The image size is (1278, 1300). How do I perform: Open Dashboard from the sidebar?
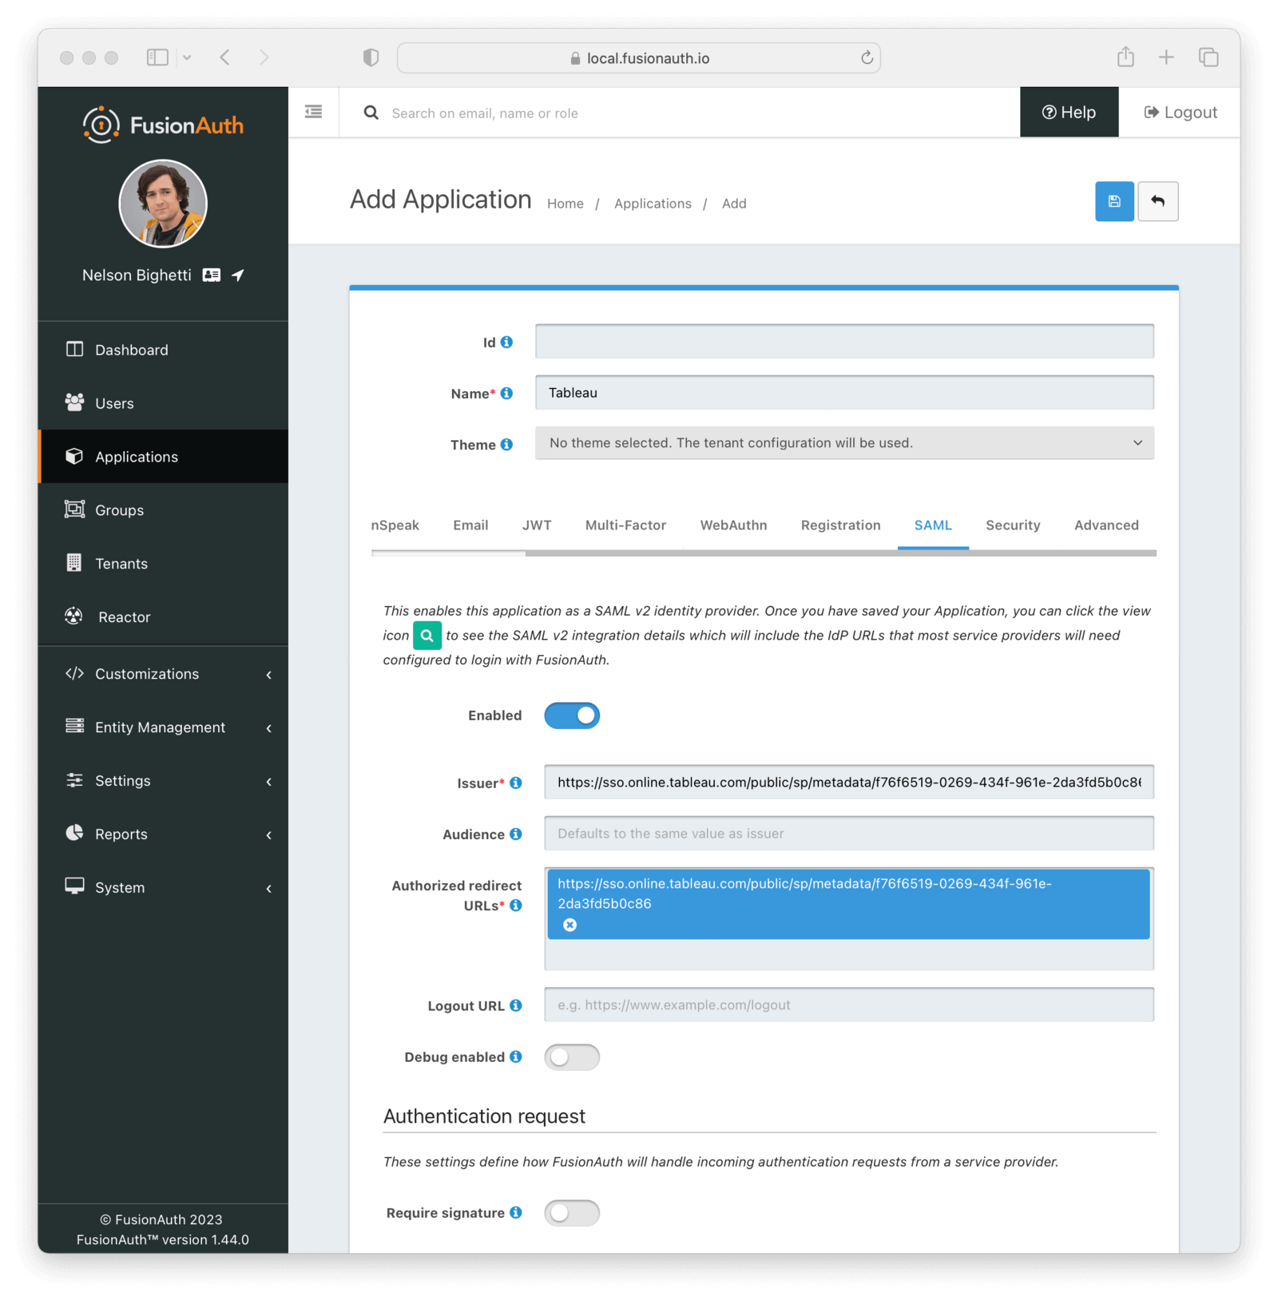[x=163, y=350]
